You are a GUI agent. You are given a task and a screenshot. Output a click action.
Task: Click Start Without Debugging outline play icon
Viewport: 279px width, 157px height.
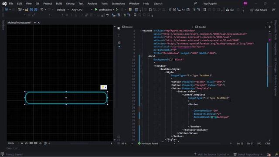point(117,10)
